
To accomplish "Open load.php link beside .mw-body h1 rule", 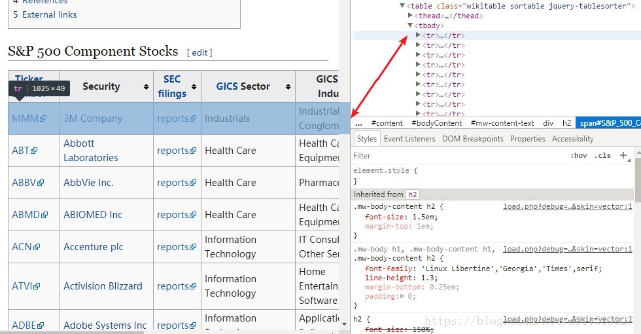I will (568, 250).
